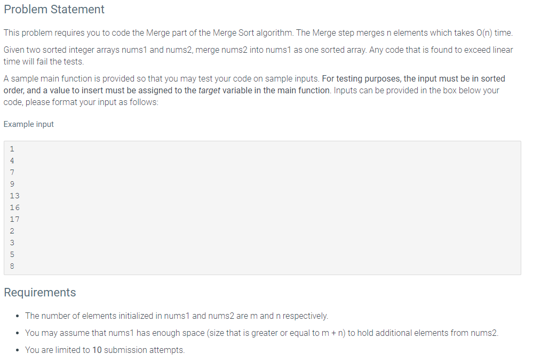Click the italic word target
Screen dimensions: 541x362
209,90
